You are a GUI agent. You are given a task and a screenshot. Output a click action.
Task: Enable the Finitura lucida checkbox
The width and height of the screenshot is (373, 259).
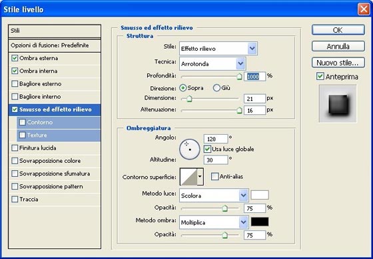point(15,148)
